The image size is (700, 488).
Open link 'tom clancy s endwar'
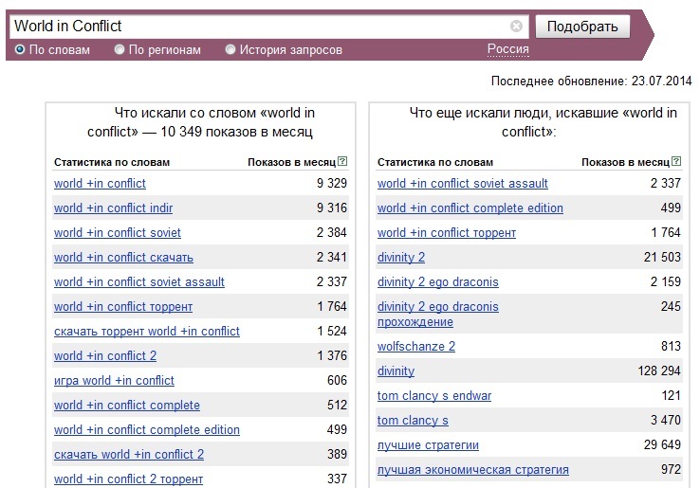tap(434, 396)
